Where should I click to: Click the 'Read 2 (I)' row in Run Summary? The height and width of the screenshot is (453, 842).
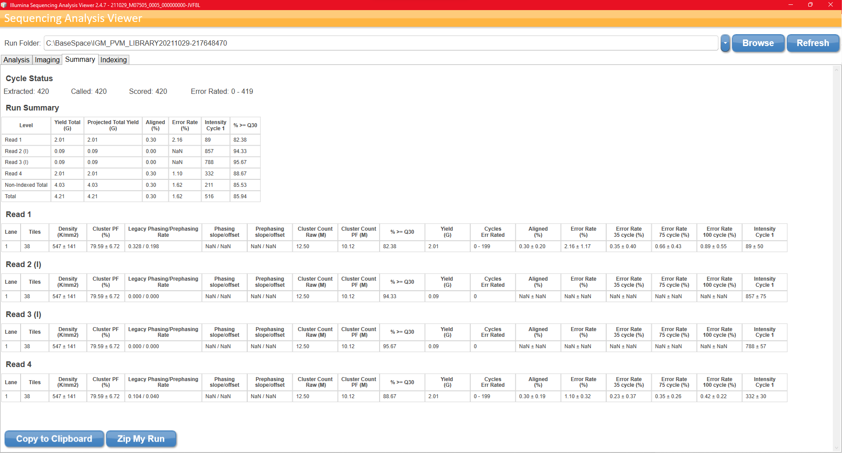tap(131, 151)
